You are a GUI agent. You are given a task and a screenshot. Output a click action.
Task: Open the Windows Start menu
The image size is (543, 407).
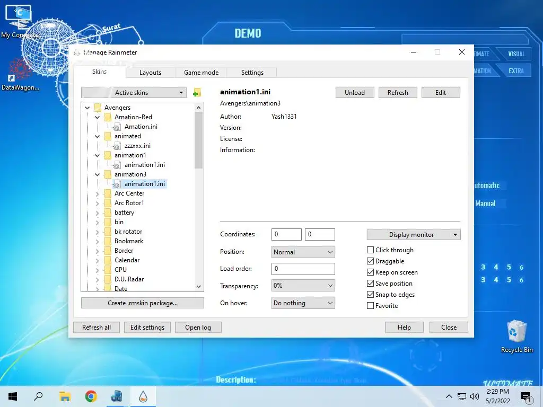pos(13,396)
